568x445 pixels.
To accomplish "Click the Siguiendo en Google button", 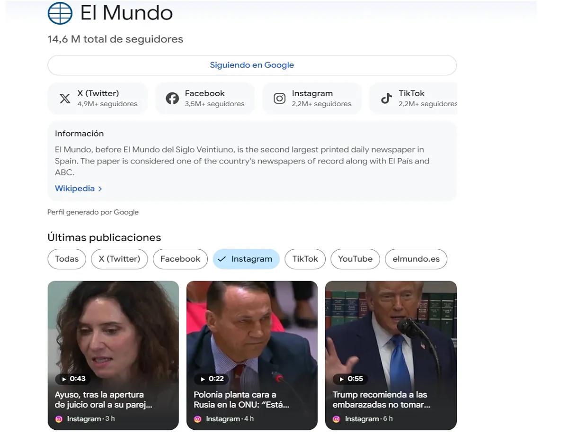I will [x=252, y=65].
